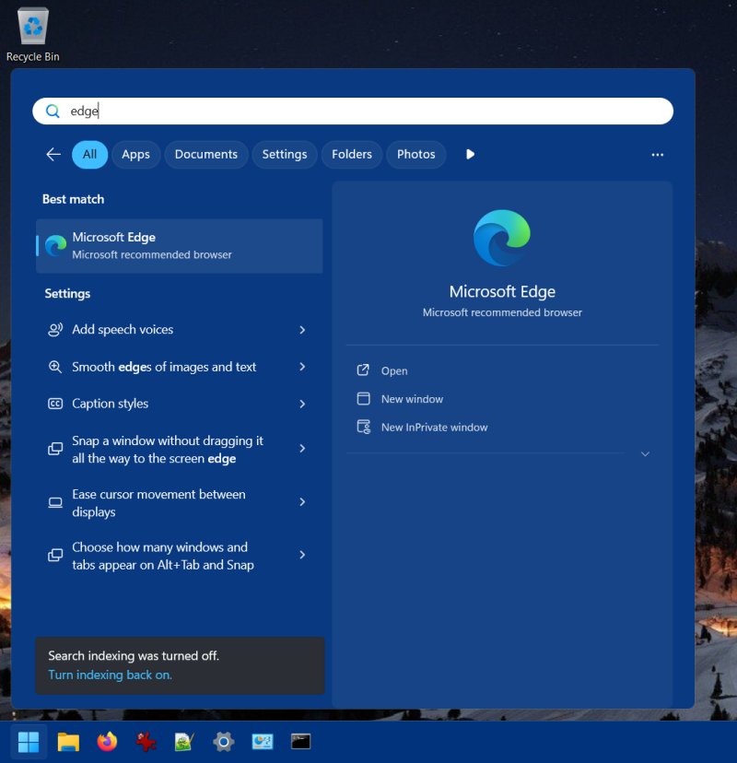
Task: Click the three-dots more options icon
Action: [x=657, y=155]
